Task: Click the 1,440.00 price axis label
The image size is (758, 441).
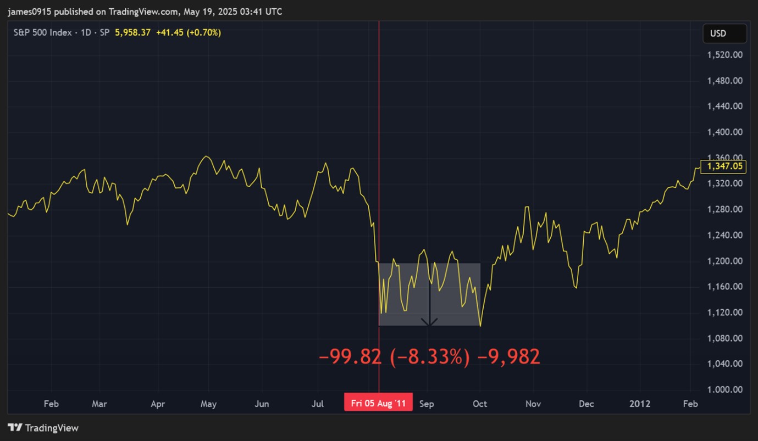Action: [x=725, y=107]
